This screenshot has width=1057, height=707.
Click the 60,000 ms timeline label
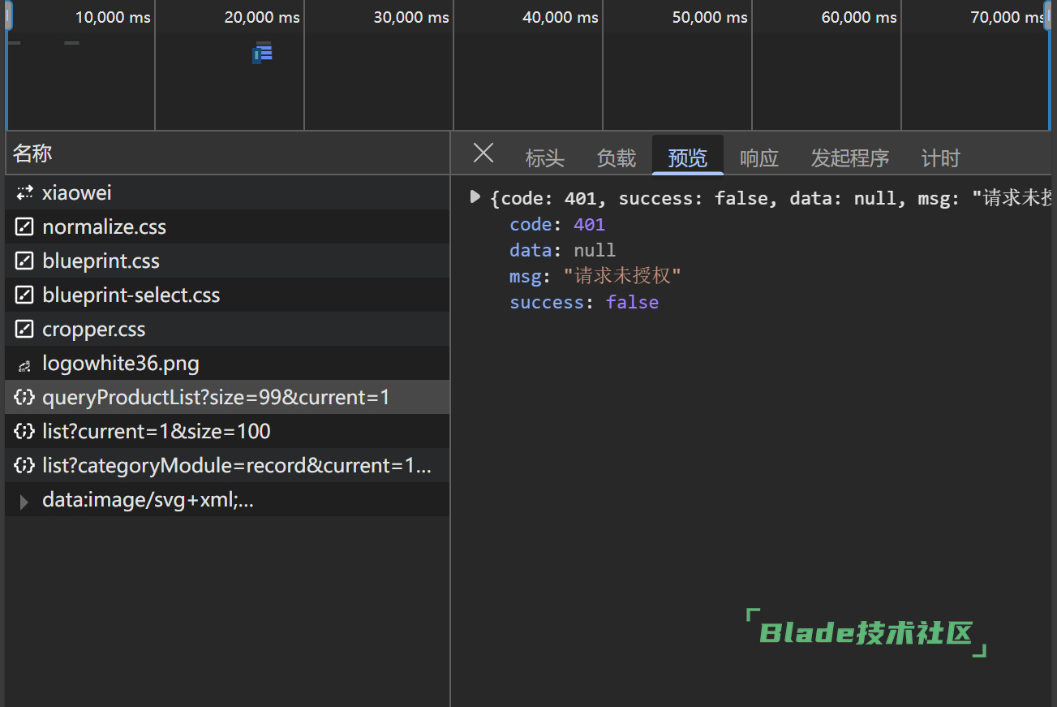[x=859, y=17]
